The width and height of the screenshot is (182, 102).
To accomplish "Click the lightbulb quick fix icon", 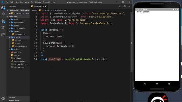I will click(42, 56).
